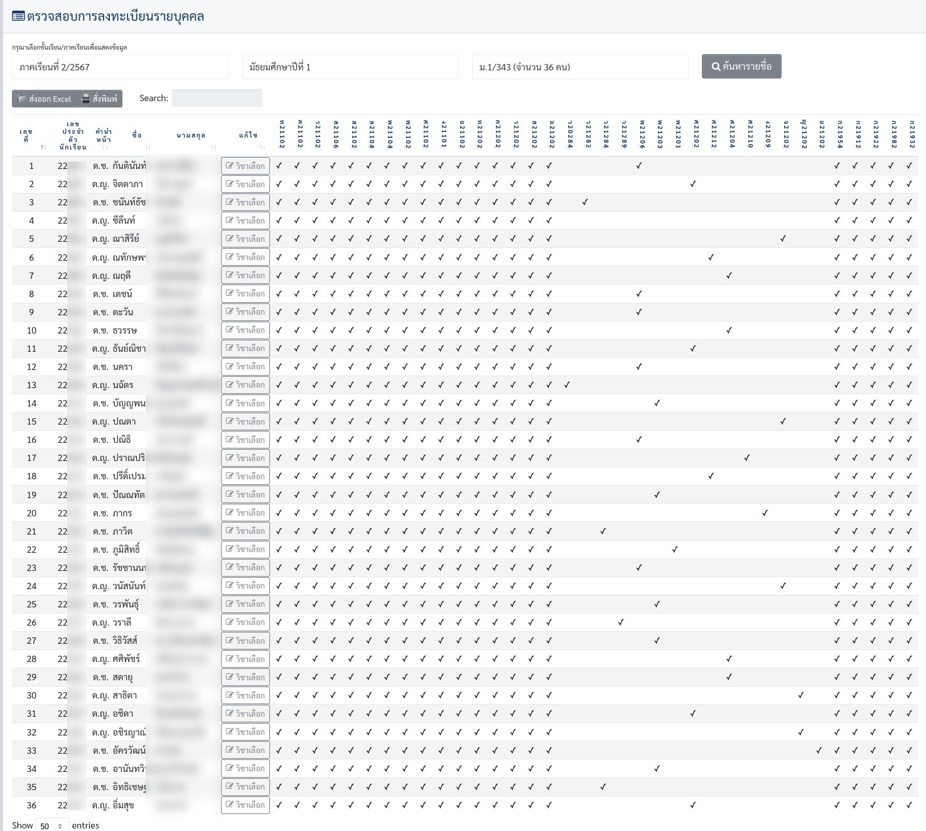
Task: Click the ศ21212 column header
Action: pos(714,134)
